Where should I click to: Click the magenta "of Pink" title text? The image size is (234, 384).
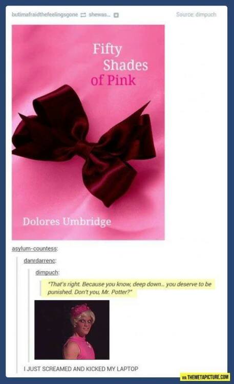(x=113, y=80)
